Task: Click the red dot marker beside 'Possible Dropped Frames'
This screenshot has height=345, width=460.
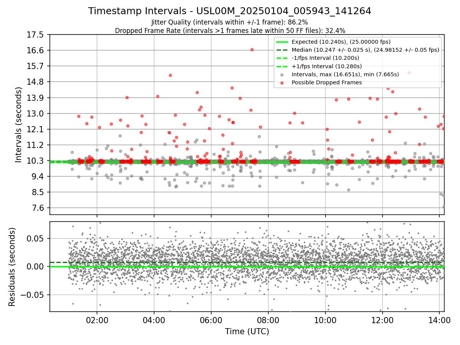Action: [x=282, y=82]
